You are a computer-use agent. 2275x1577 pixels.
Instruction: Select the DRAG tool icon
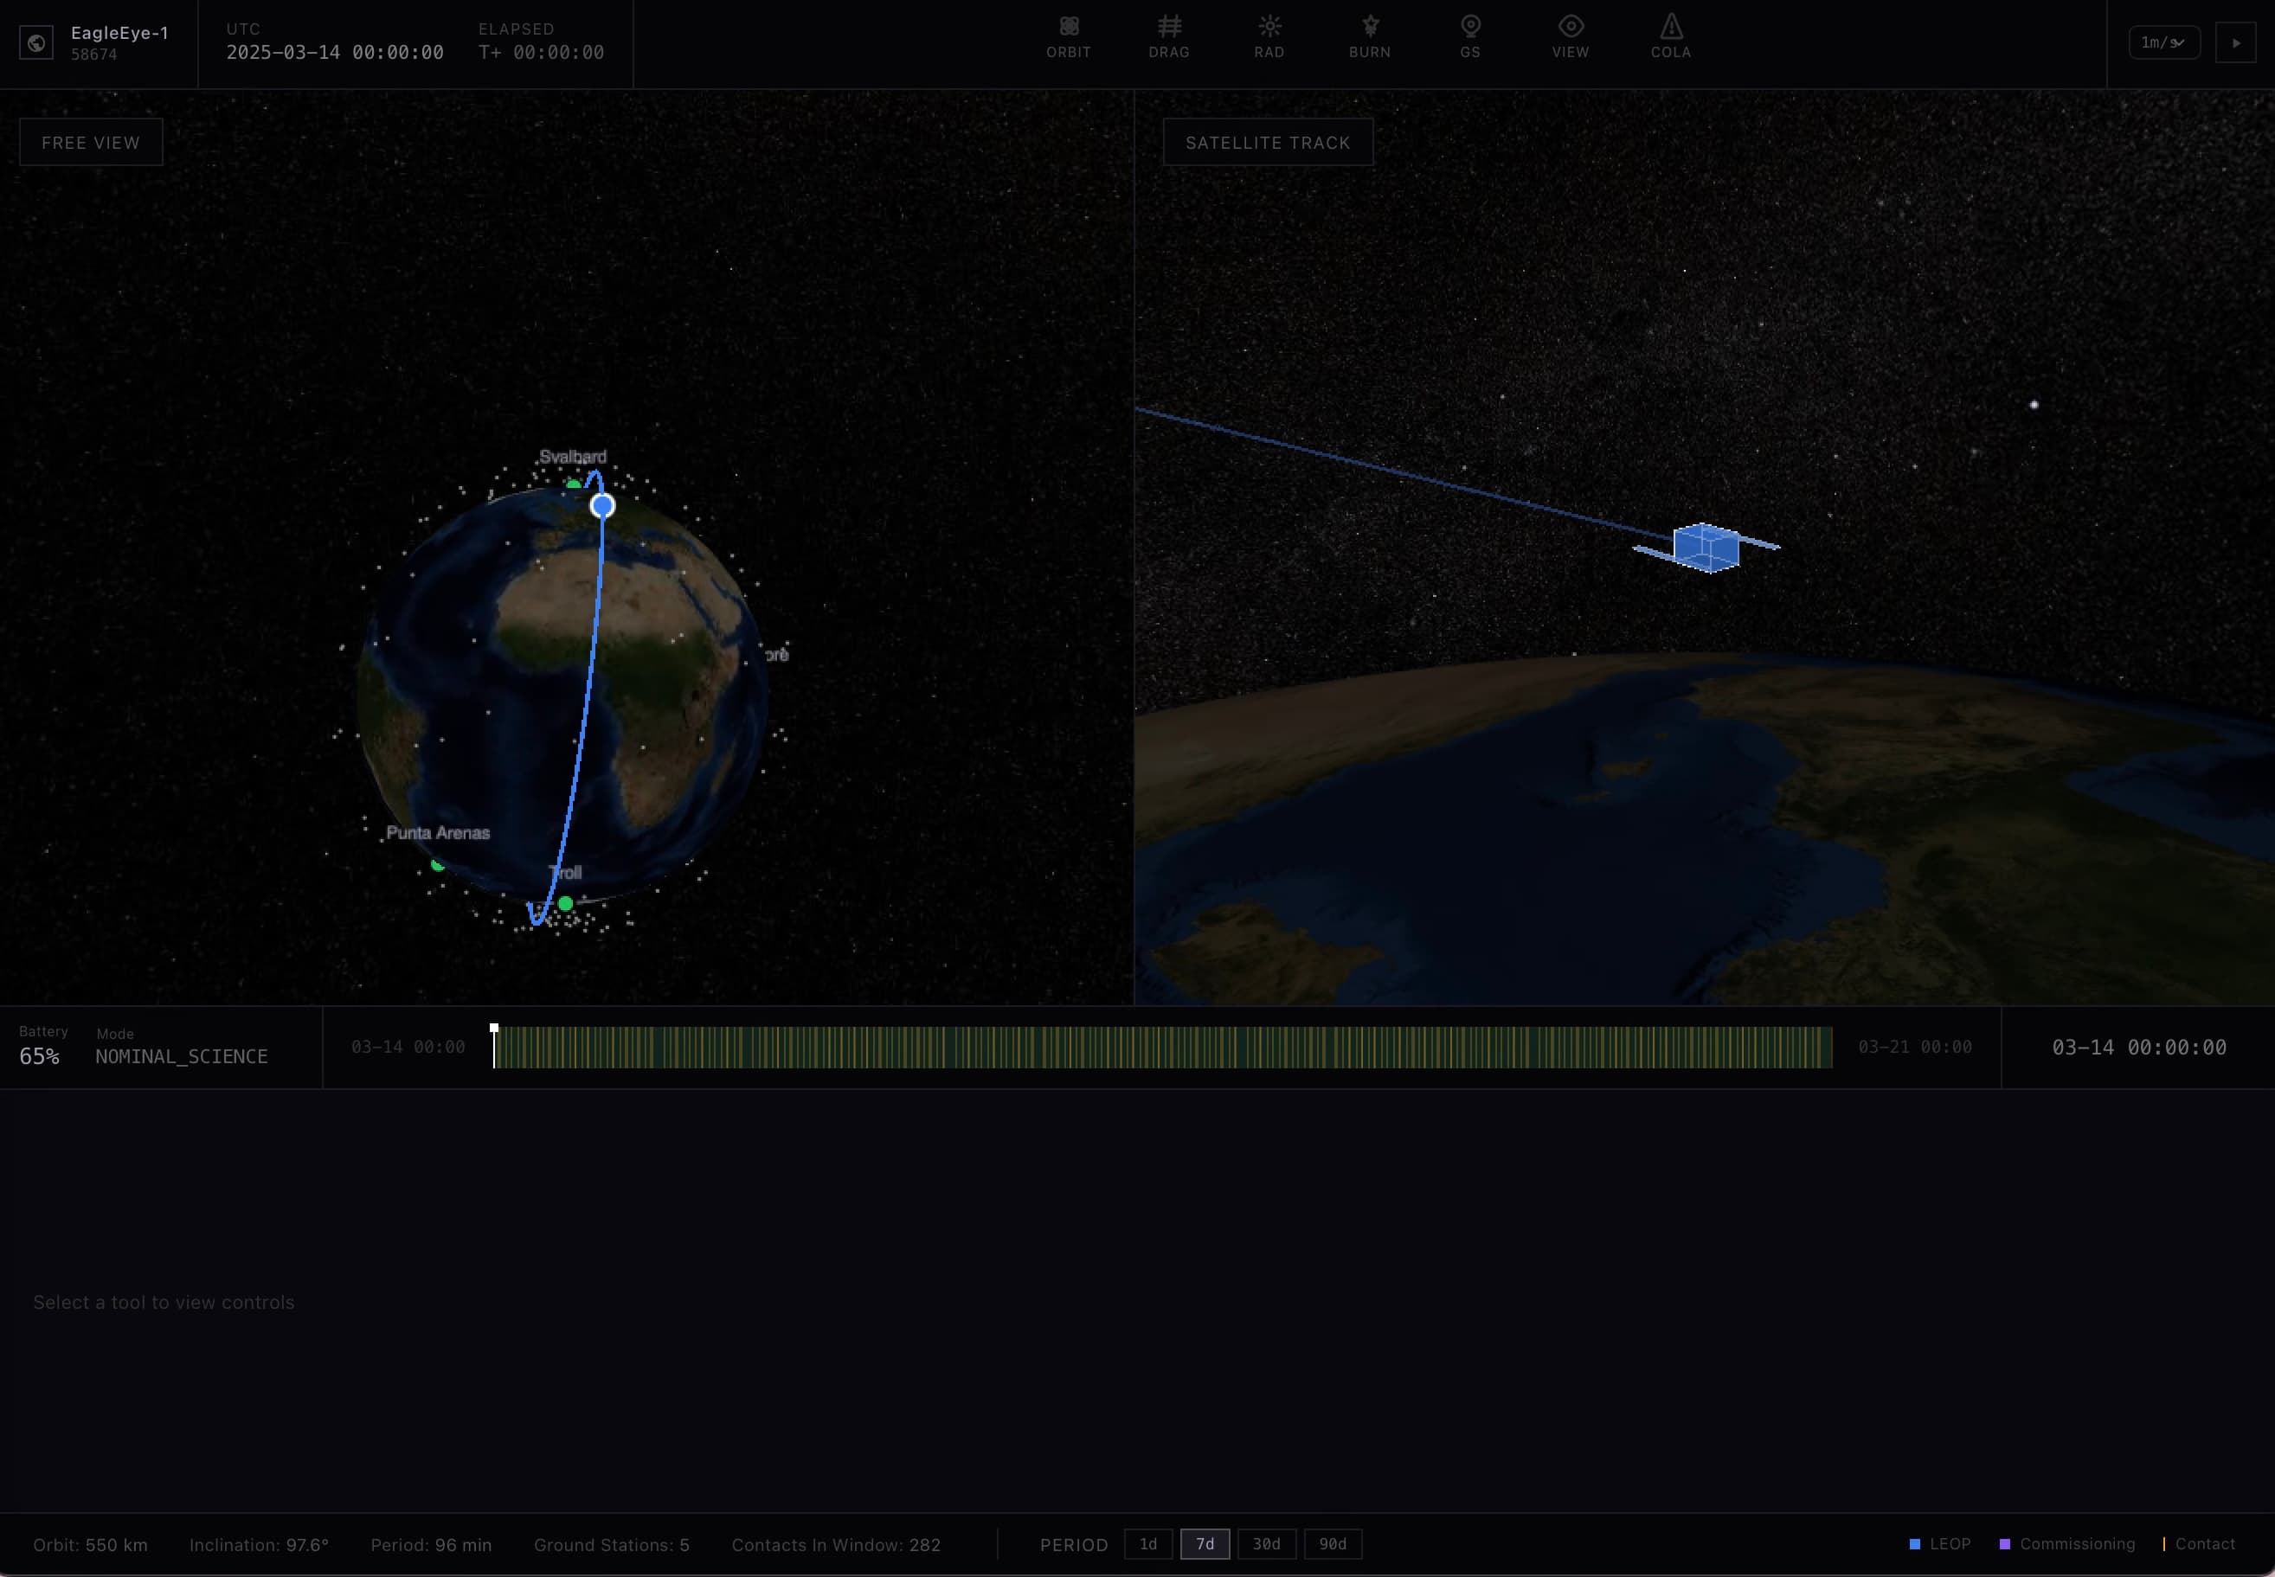(x=1169, y=37)
